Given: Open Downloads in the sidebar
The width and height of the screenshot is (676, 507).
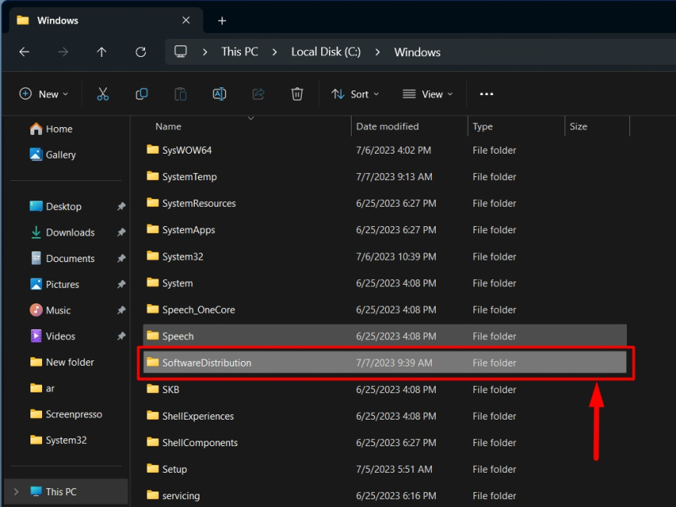Looking at the screenshot, I should coord(69,232).
